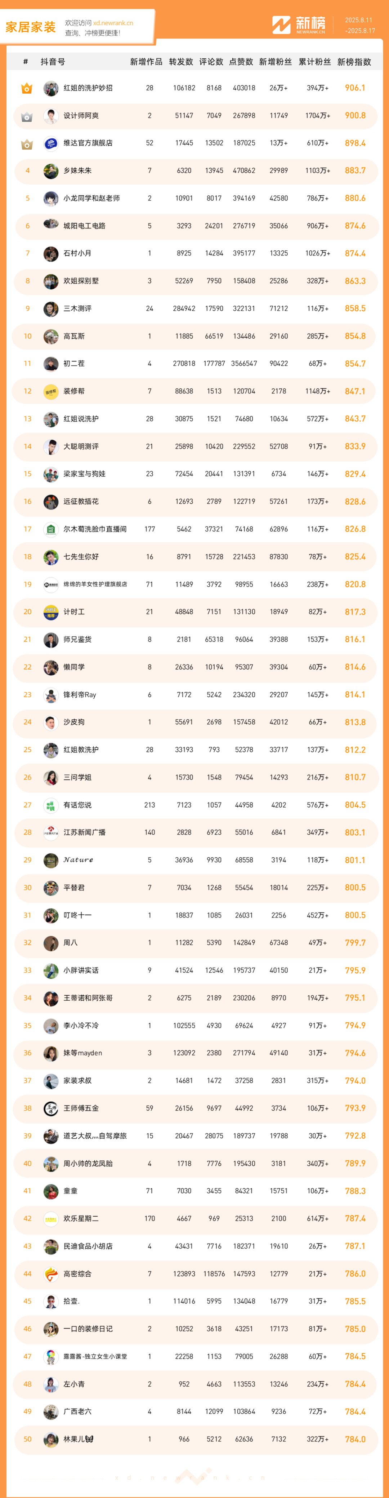Click the 江苏新闻广播 avatar
This screenshot has height=1498, width=389.
(50, 833)
